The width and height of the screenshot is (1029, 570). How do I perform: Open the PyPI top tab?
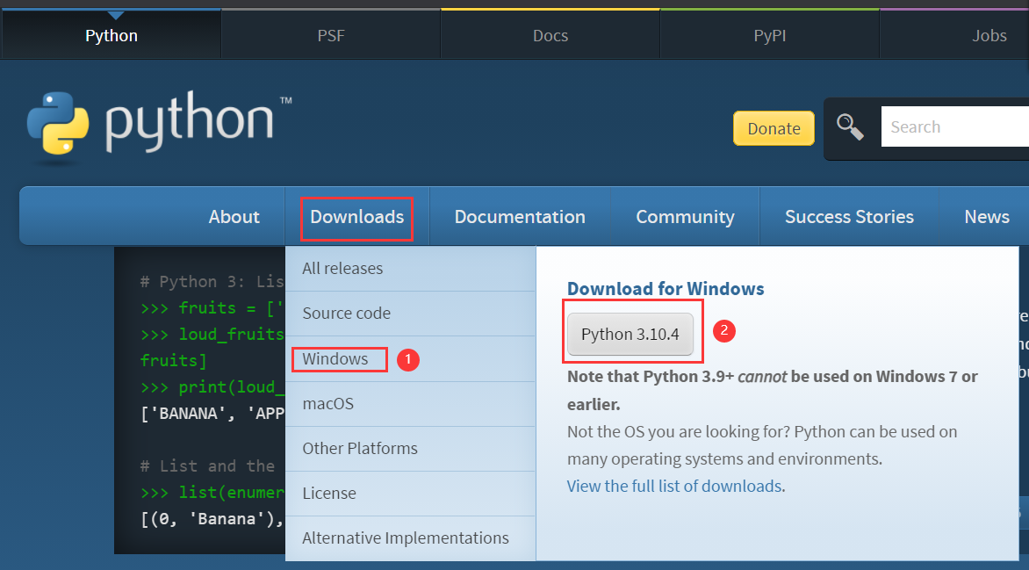click(769, 35)
